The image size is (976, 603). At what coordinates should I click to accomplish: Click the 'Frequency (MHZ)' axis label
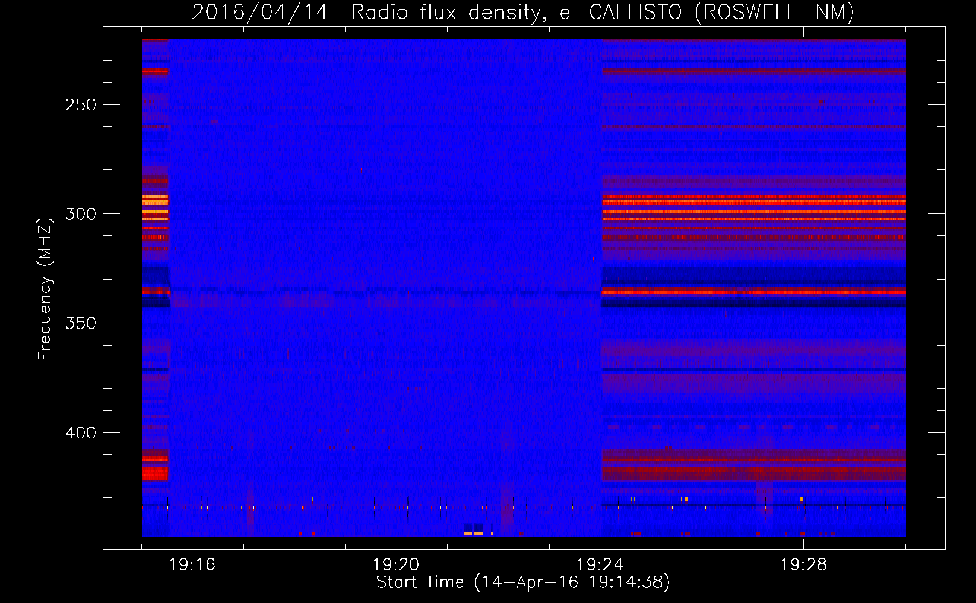[45, 289]
